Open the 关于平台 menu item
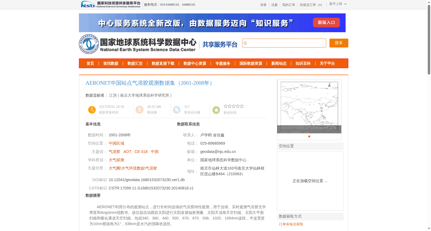The height and width of the screenshot is (231, 431). [x=327, y=64]
